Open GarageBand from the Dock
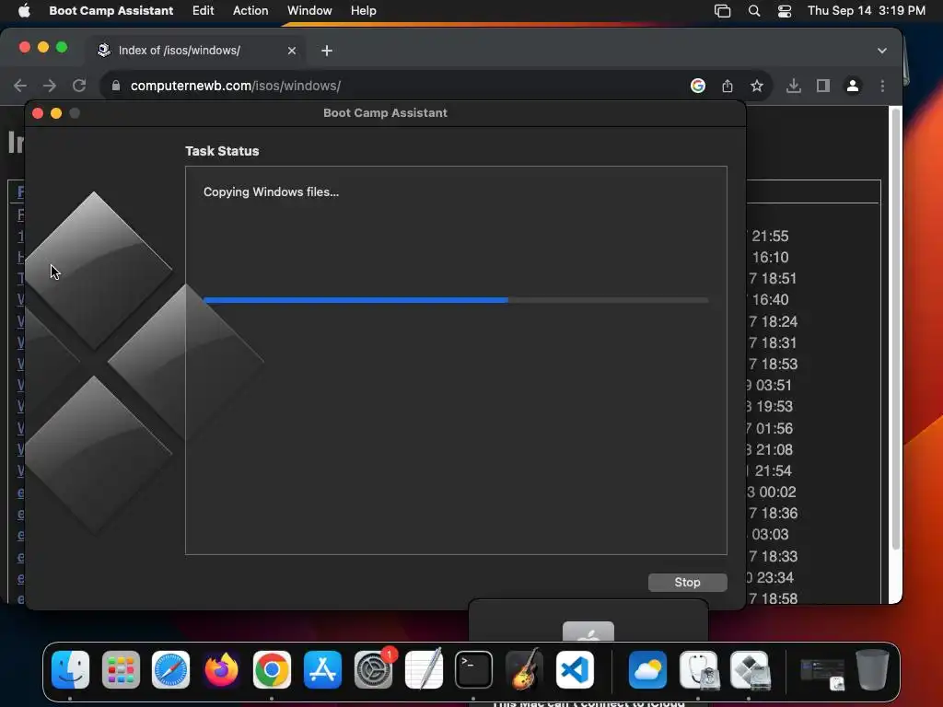Image resolution: width=943 pixels, height=707 pixels. [524, 670]
